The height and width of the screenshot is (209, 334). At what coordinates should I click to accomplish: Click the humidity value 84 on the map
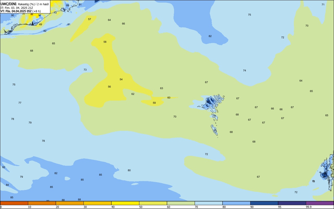[x=7, y=185]
